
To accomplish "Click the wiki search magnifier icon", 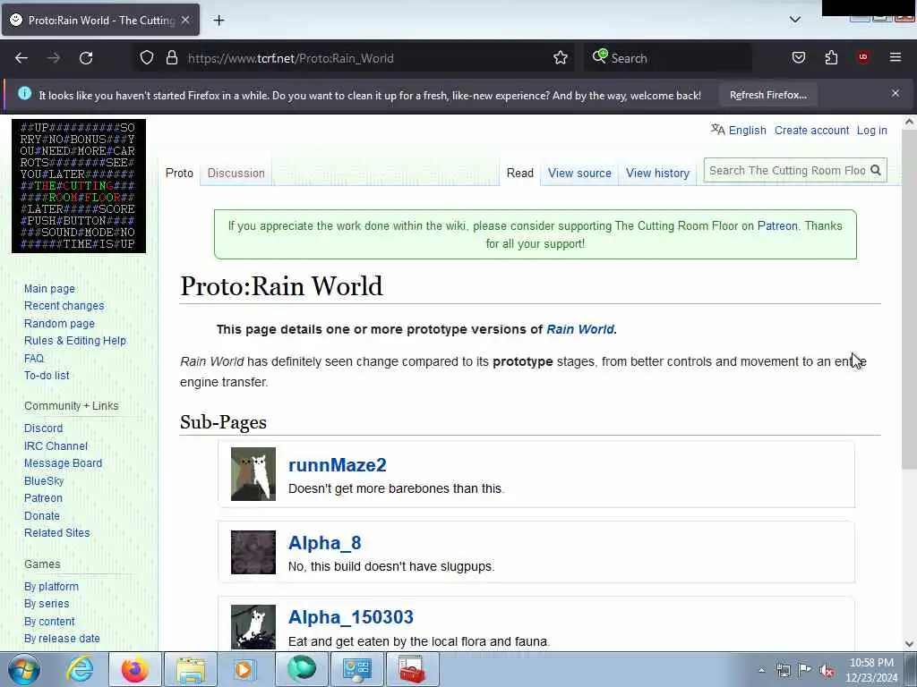I will click(876, 170).
